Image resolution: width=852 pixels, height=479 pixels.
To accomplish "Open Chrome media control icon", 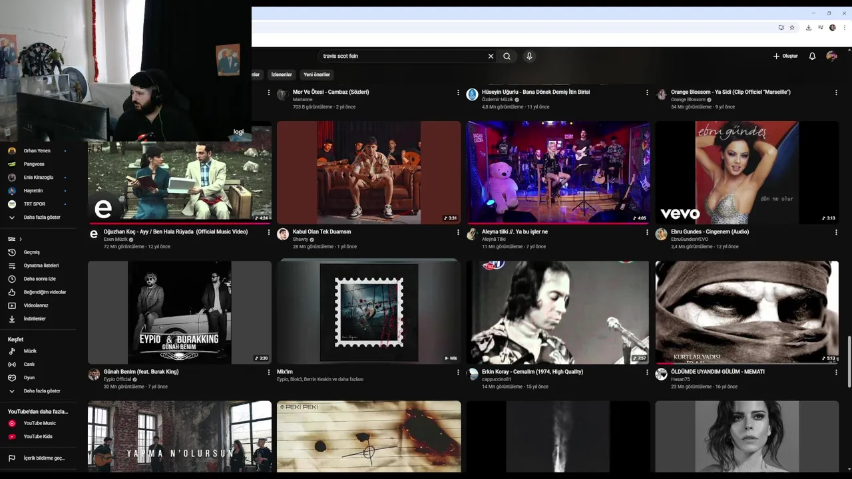I will [820, 28].
